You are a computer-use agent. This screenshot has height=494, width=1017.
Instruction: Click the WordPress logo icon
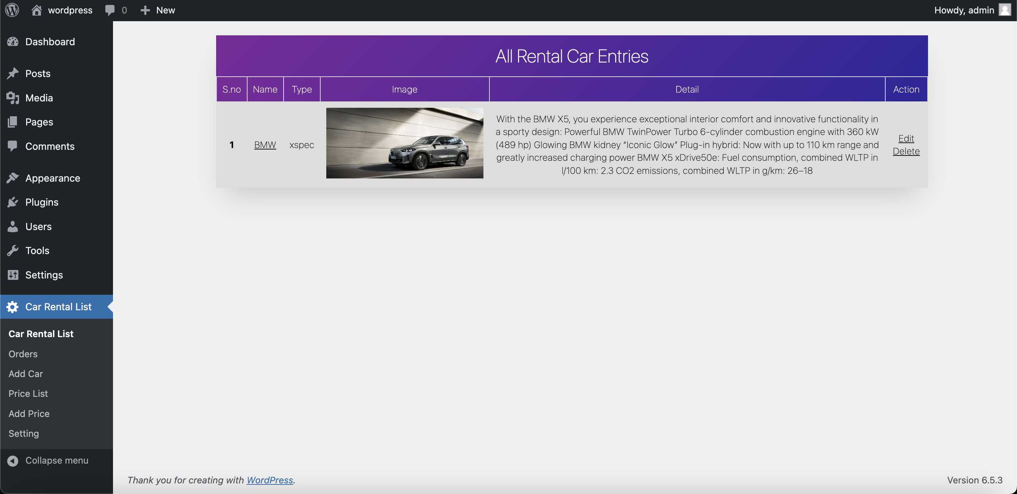click(12, 10)
